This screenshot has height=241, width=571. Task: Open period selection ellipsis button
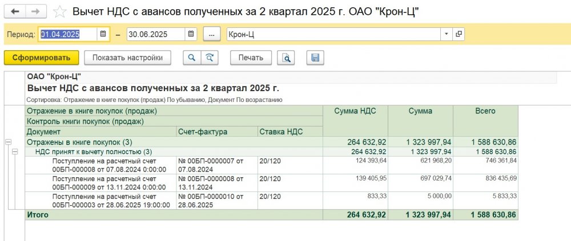click(x=211, y=34)
